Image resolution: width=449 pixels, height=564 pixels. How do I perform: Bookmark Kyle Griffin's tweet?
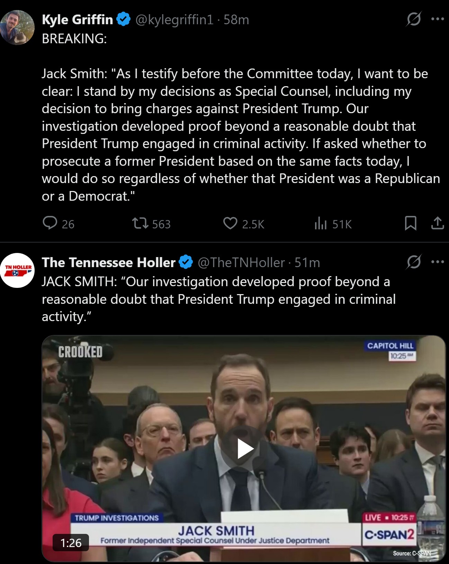[x=411, y=223]
